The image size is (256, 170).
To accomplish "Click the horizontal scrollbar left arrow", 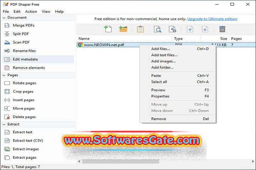I will coord(79,161).
